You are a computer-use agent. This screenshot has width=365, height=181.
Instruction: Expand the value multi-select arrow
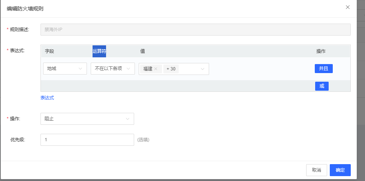(203, 69)
